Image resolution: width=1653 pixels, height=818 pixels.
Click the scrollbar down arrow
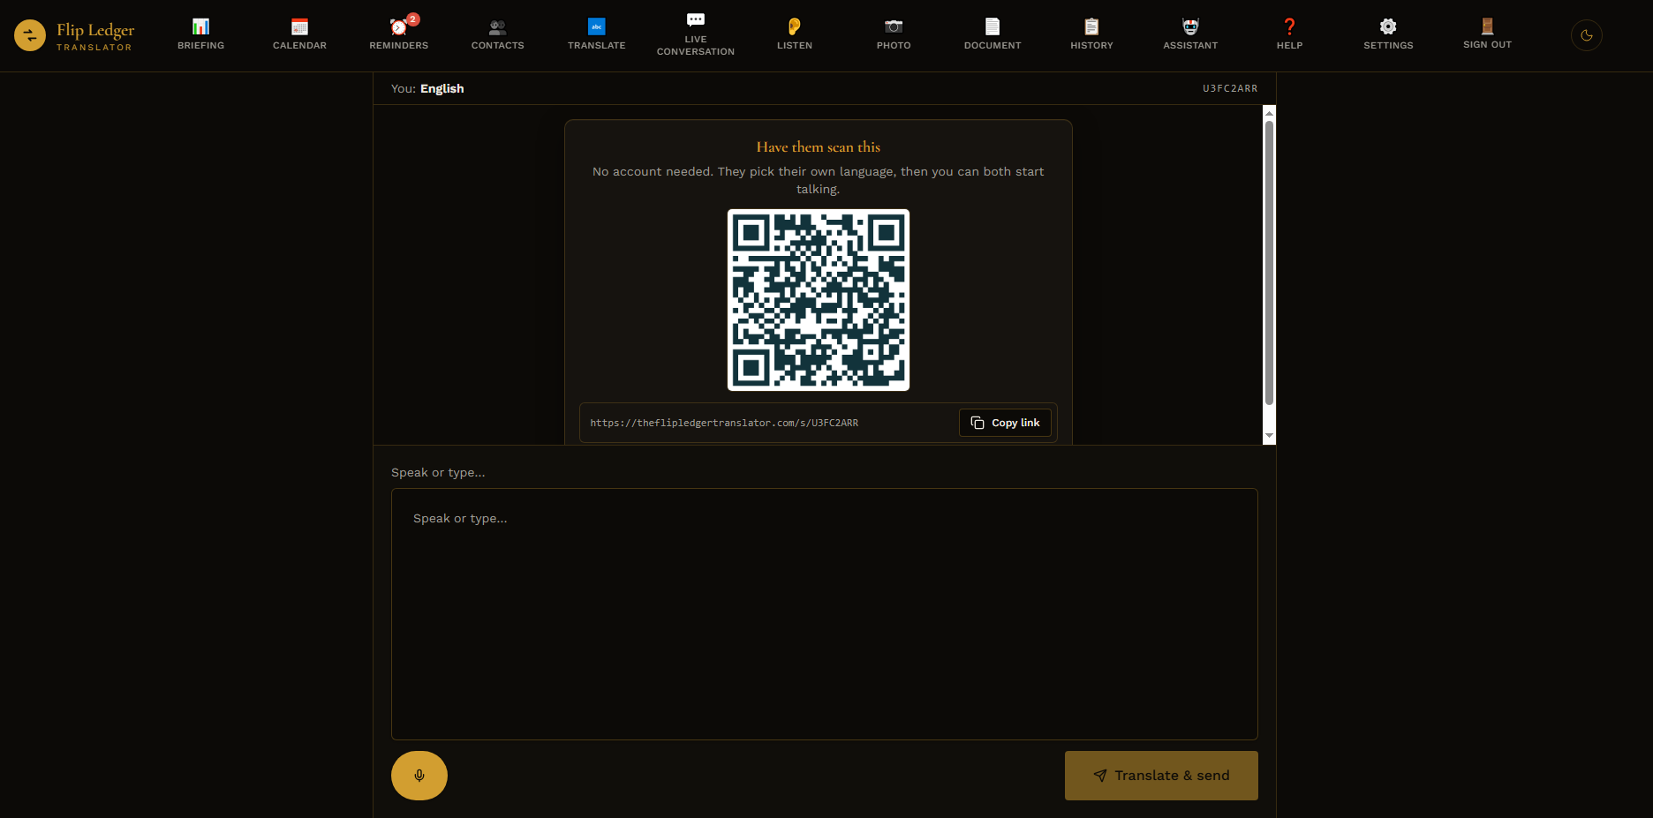pos(1269,435)
